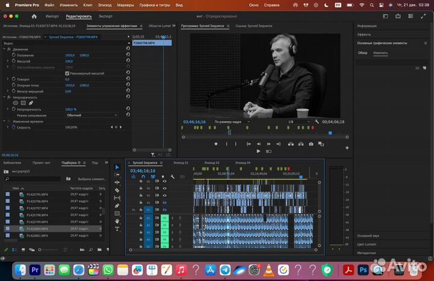Toggle mute on audio track A1

[163, 218]
